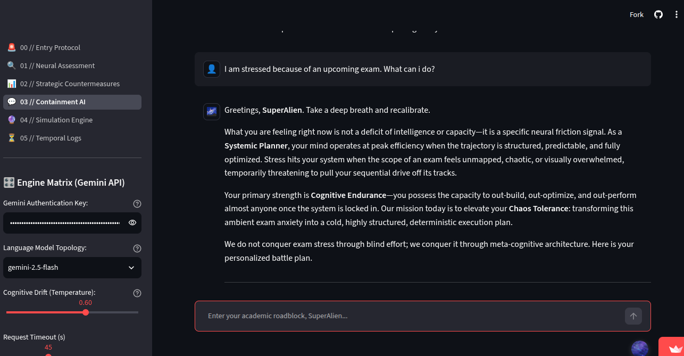Open 02 // Strategic Countermeasures page
The height and width of the screenshot is (356, 684).
tap(72, 84)
